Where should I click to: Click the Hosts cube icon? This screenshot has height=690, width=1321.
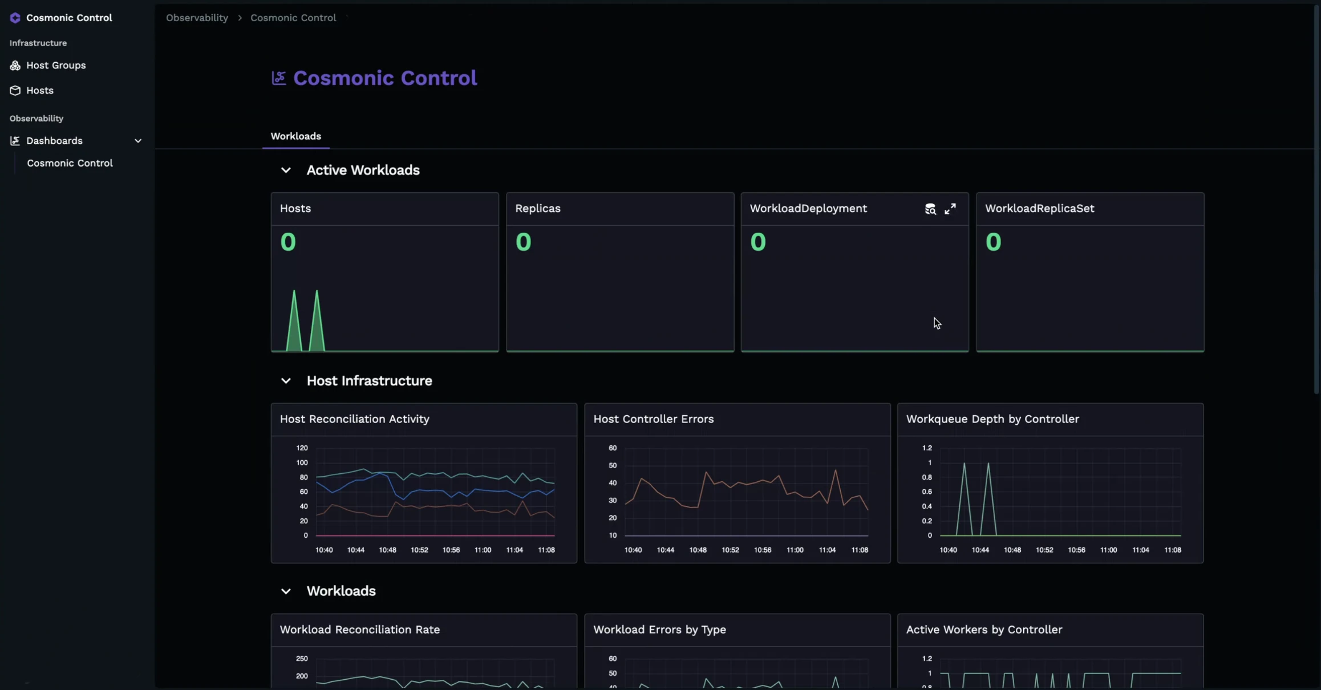(15, 91)
